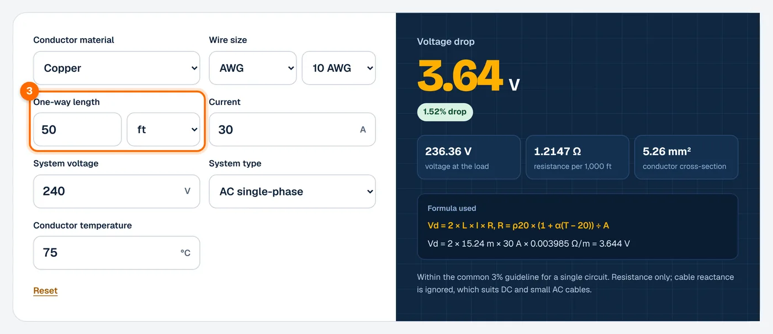Click the 5.26 mm² cross-section card
The width and height of the screenshot is (773, 334).
[x=686, y=157]
